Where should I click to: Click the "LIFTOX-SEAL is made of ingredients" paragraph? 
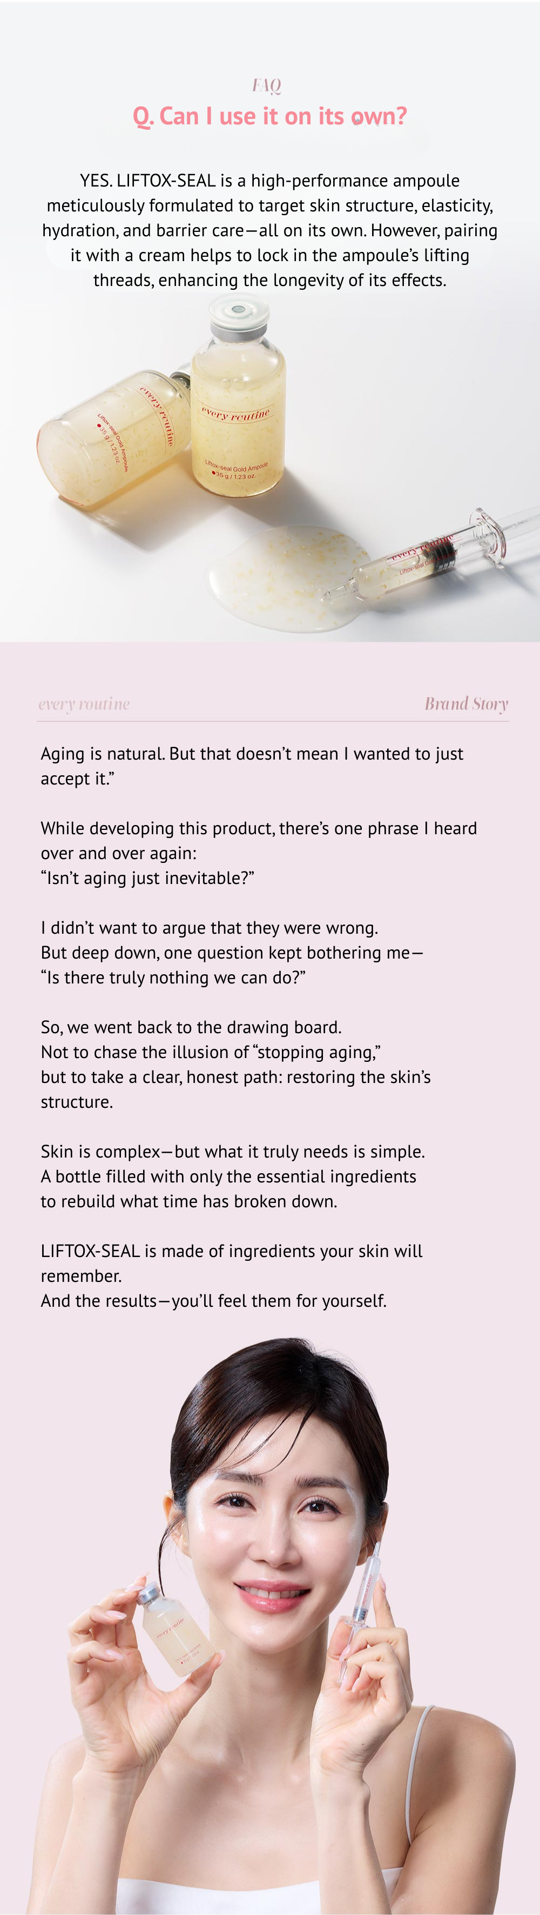coord(231,1263)
